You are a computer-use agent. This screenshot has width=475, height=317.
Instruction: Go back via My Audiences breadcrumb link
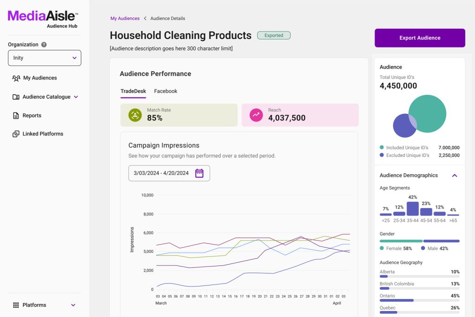pos(125,19)
